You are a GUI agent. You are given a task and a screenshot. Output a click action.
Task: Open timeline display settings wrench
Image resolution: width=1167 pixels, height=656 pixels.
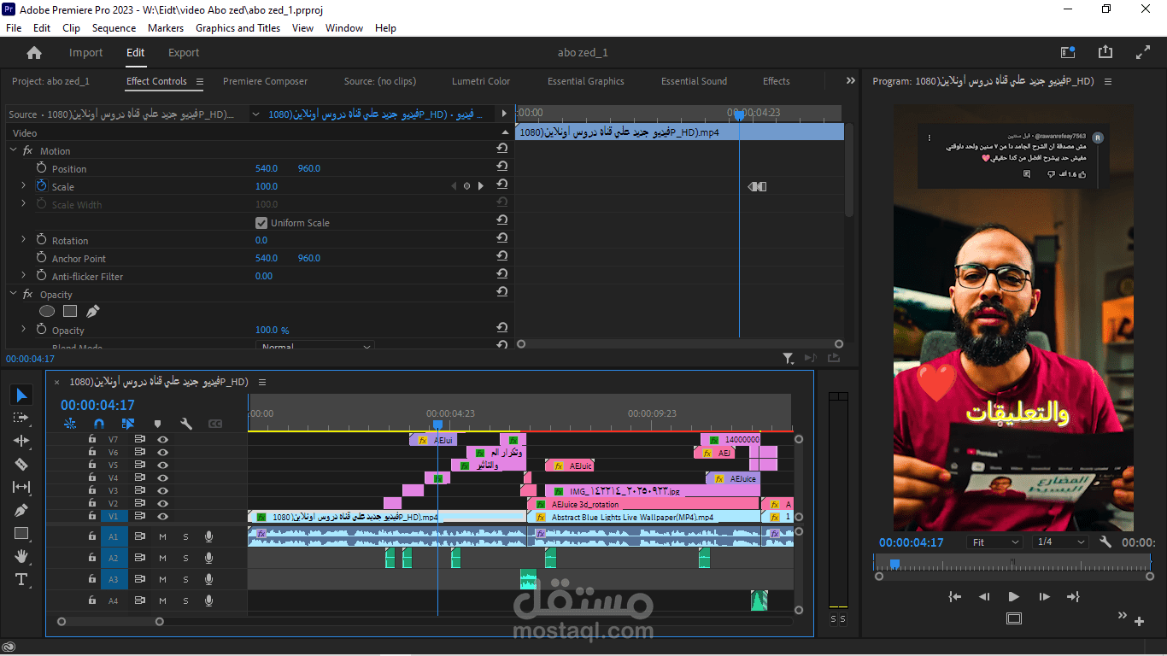click(x=186, y=424)
